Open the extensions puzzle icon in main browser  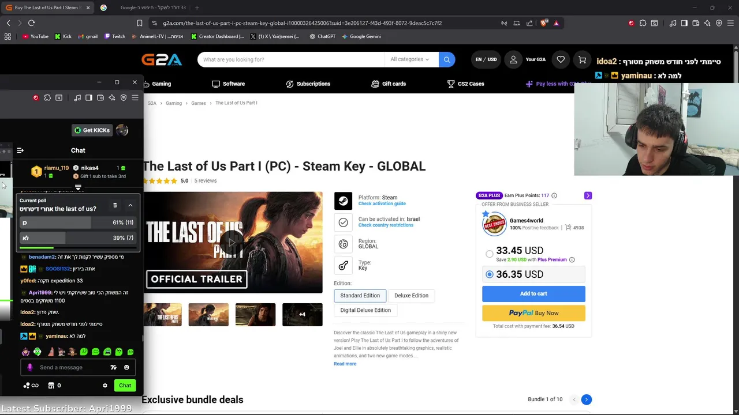643,23
